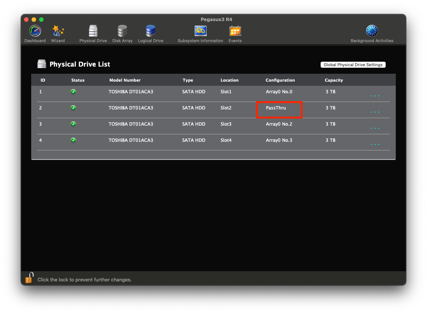Open the Logical Drive section
Image resolution: width=427 pixels, height=313 pixels.
coord(151,34)
